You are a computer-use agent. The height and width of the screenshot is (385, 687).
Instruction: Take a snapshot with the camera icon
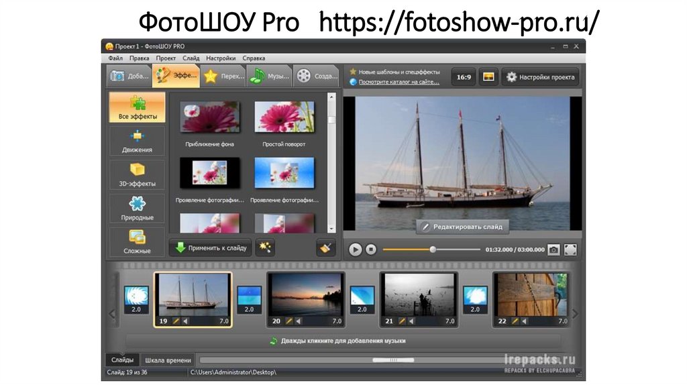(x=553, y=250)
